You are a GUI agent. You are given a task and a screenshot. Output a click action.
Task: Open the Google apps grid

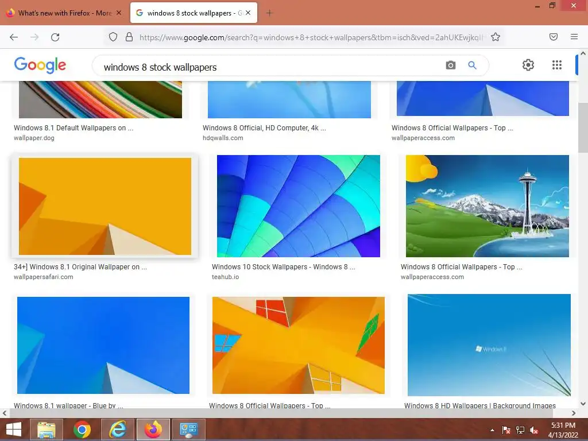557,65
